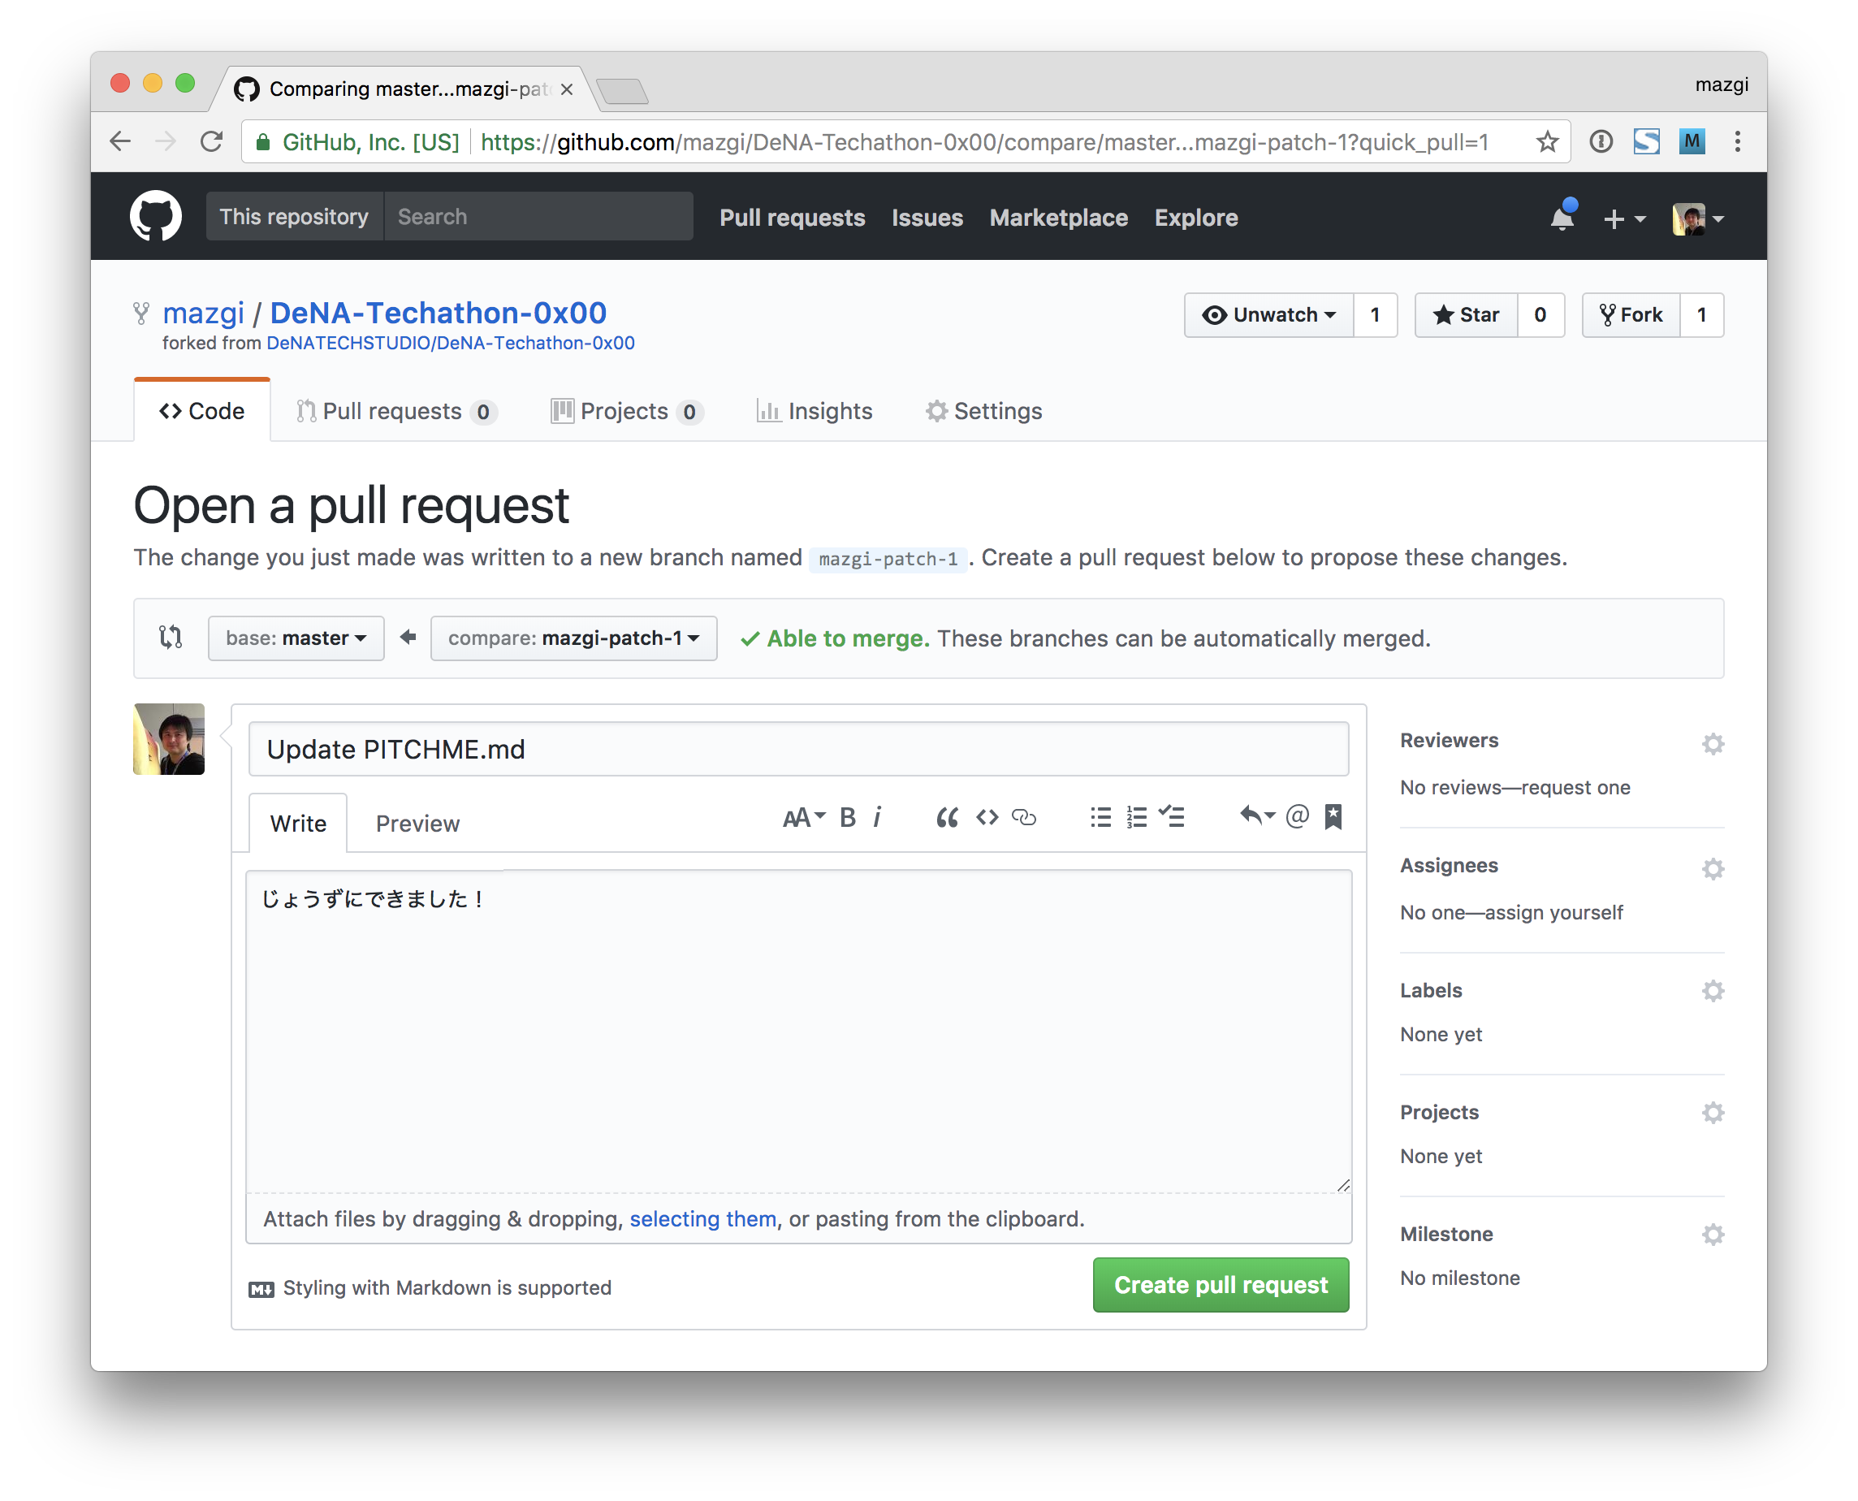Add a bulleted list icon

click(x=1100, y=817)
